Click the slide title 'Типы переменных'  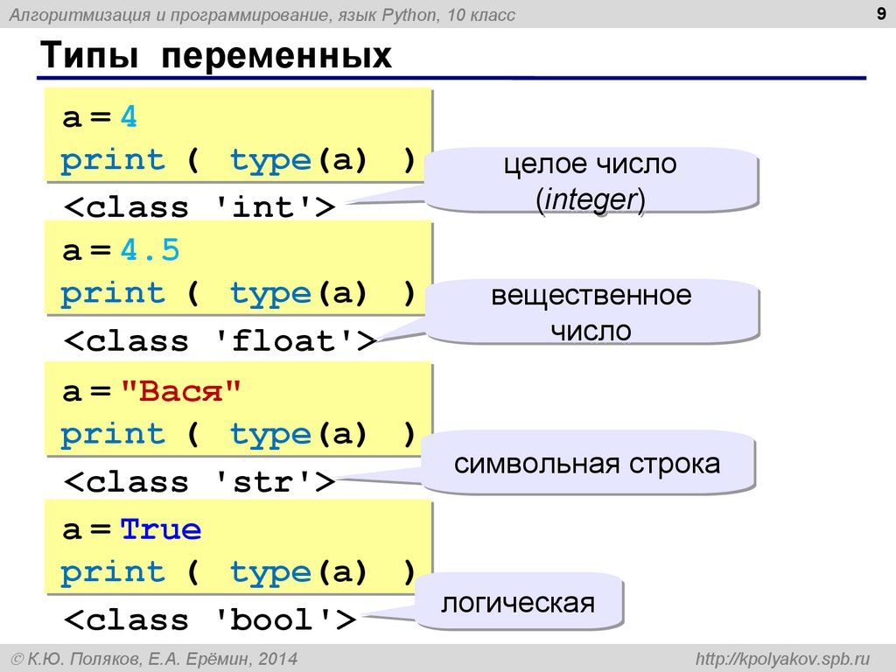point(216,55)
